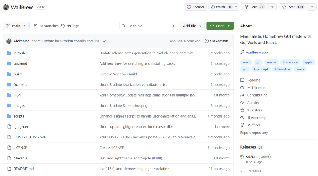Open the Add file dropdown

click(192, 26)
